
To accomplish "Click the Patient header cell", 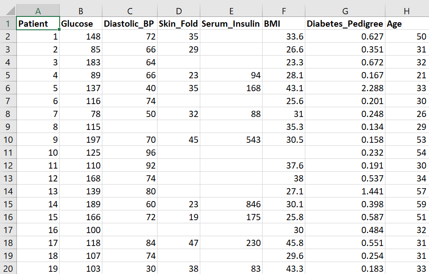I will [x=38, y=24].
